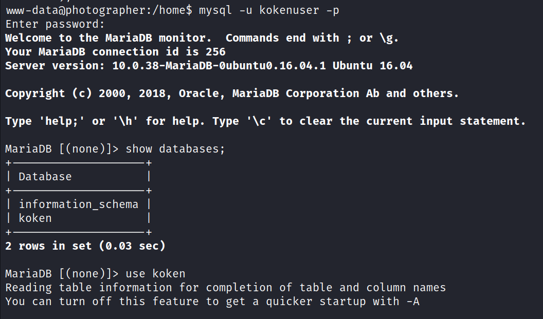Viewport: 543px width, 319px height.
Task: Click the -A option at line end
Action: pyautogui.click(x=412, y=302)
